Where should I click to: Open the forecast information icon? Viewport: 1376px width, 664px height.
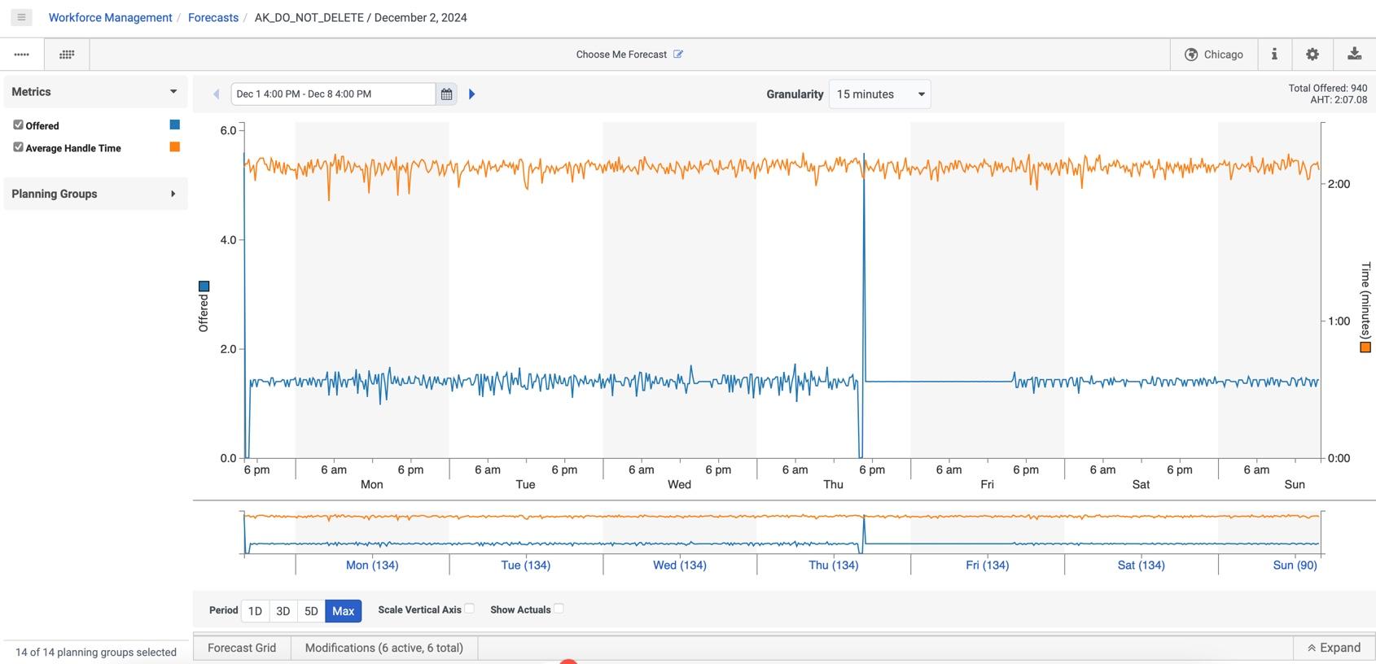coord(1274,55)
